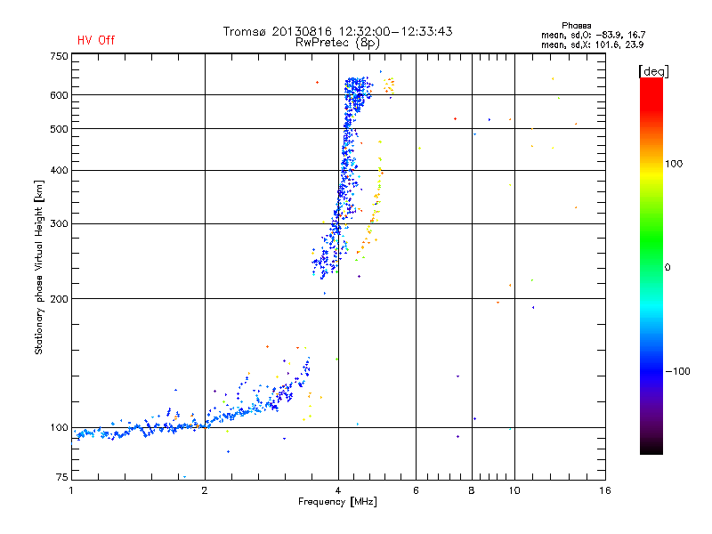Click the 1 tick on the frequency axis
This screenshot has height=534, width=712.
(71, 491)
